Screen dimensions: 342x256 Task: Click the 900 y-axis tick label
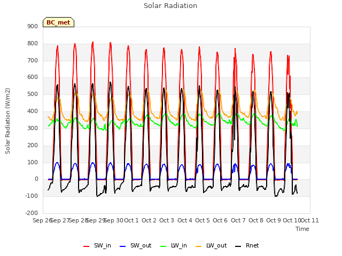(x=33, y=26)
